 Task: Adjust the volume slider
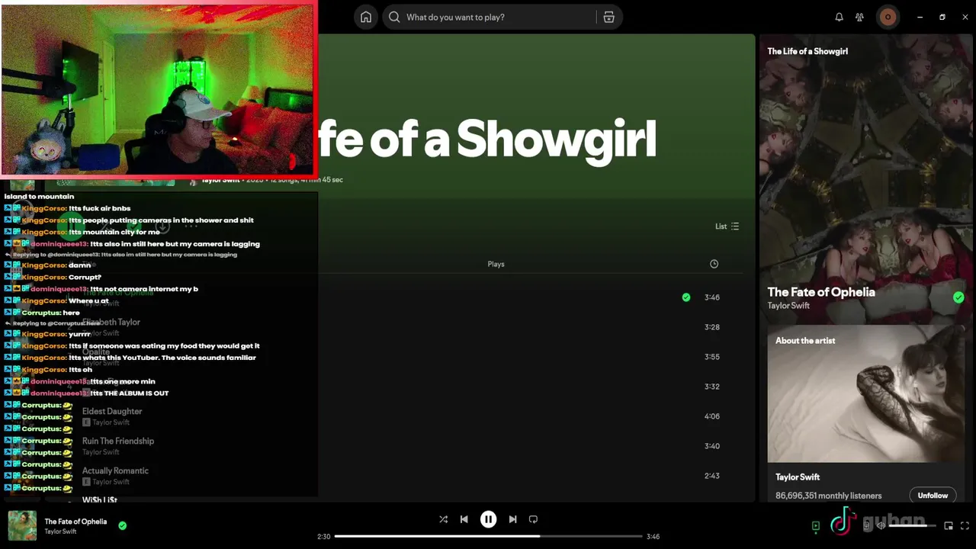pyautogui.click(x=911, y=525)
